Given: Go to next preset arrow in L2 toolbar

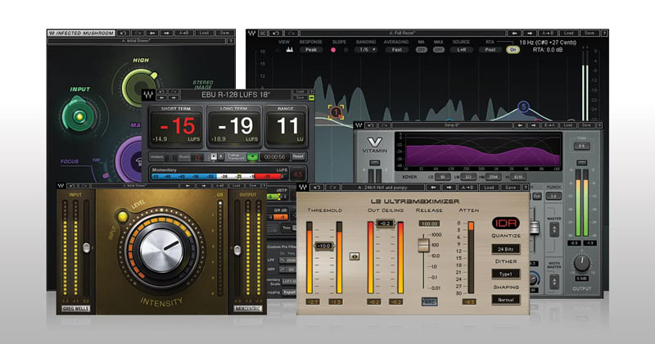Looking at the screenshot, I should tap(449, 188).
